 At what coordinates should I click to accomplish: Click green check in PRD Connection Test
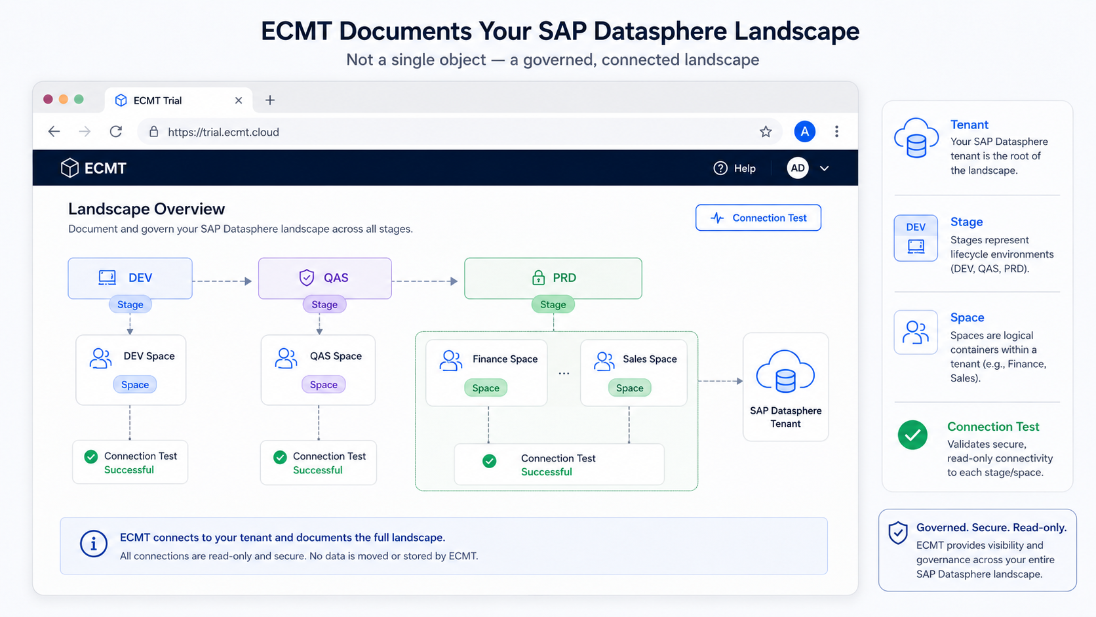pos(490,462)
